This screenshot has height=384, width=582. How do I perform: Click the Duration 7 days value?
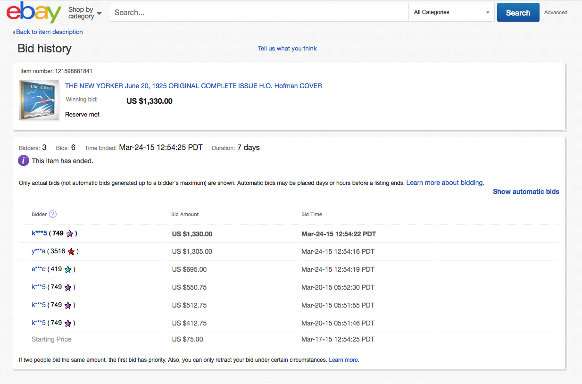point(249,148)
